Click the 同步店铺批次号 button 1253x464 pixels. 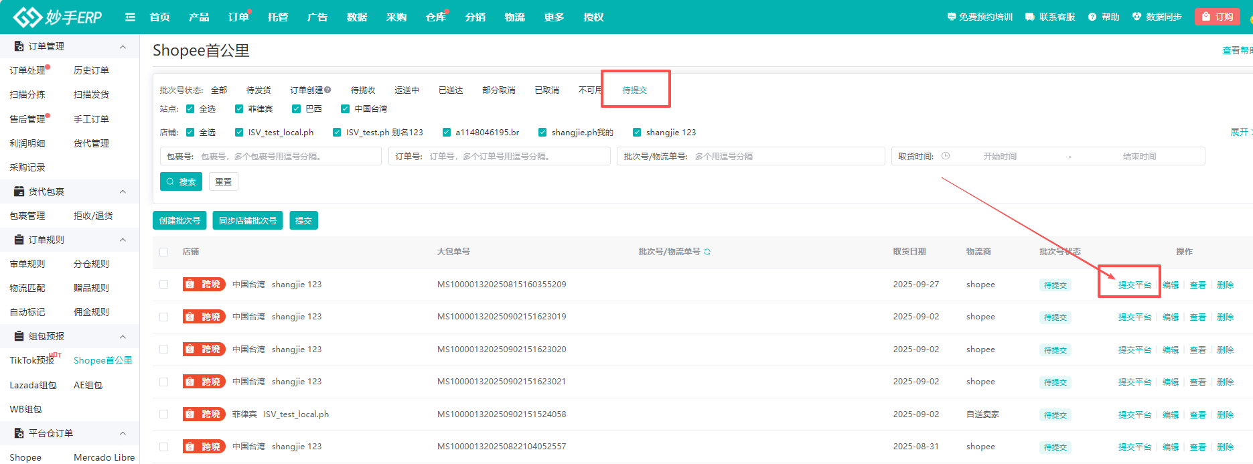pyautogui.click(x=248, y=220)
